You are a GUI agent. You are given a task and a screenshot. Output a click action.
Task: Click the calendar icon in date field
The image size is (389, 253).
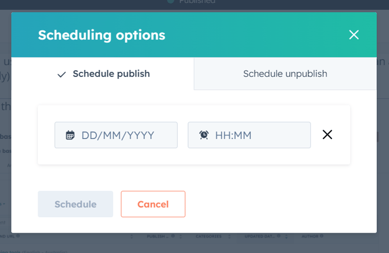pyautogui.click(x=70, y=135)
